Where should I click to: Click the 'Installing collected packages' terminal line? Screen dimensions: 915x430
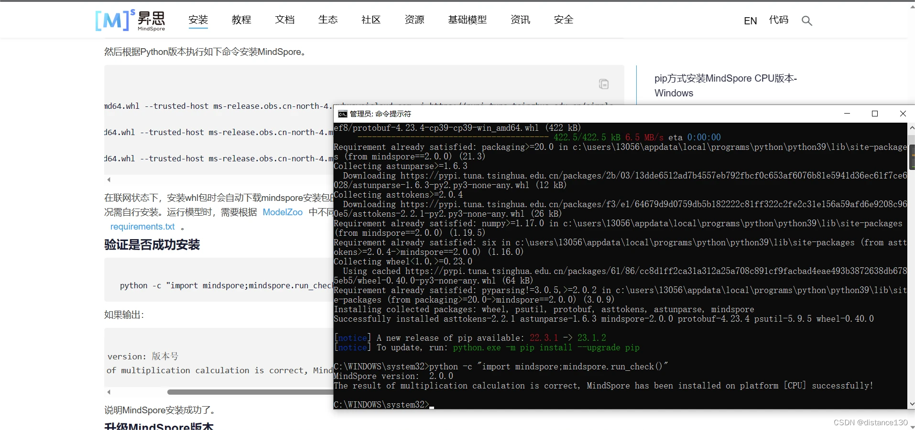544,309
